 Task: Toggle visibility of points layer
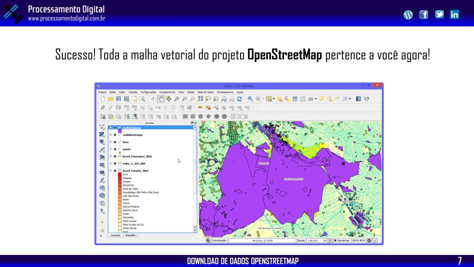pos(115,149)
